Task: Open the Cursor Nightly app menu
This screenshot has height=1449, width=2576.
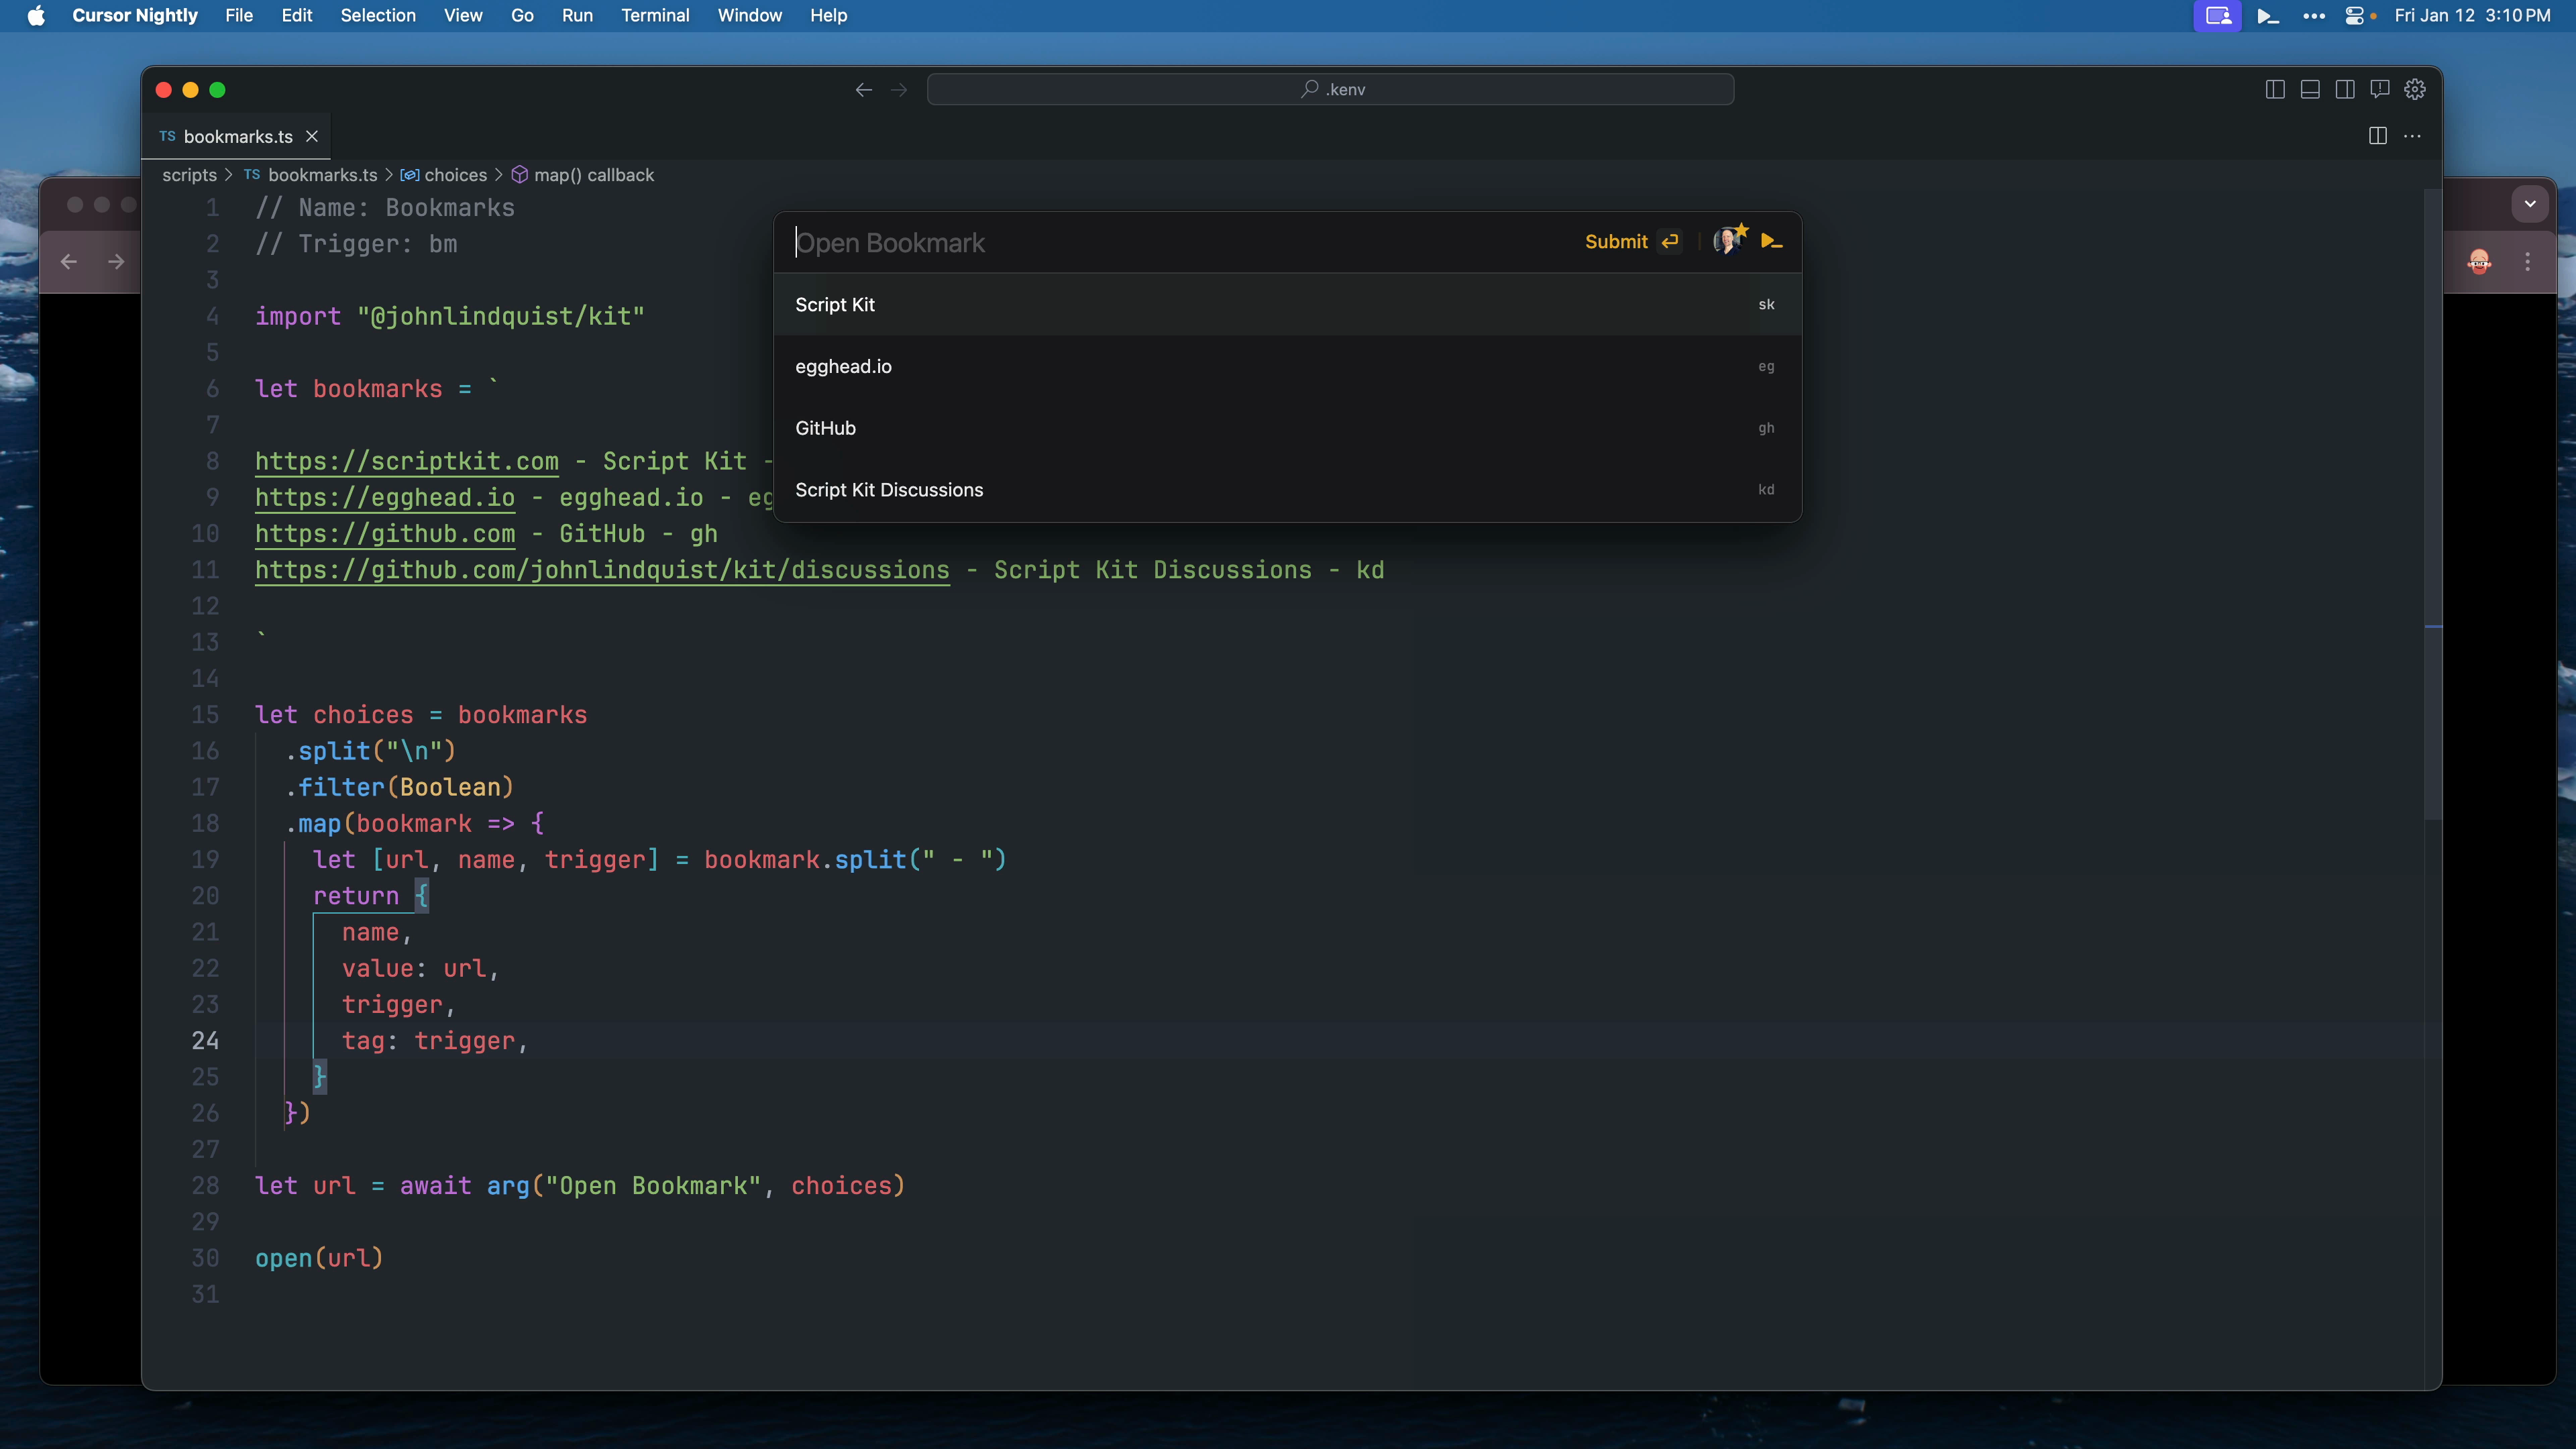Action: 135,16
